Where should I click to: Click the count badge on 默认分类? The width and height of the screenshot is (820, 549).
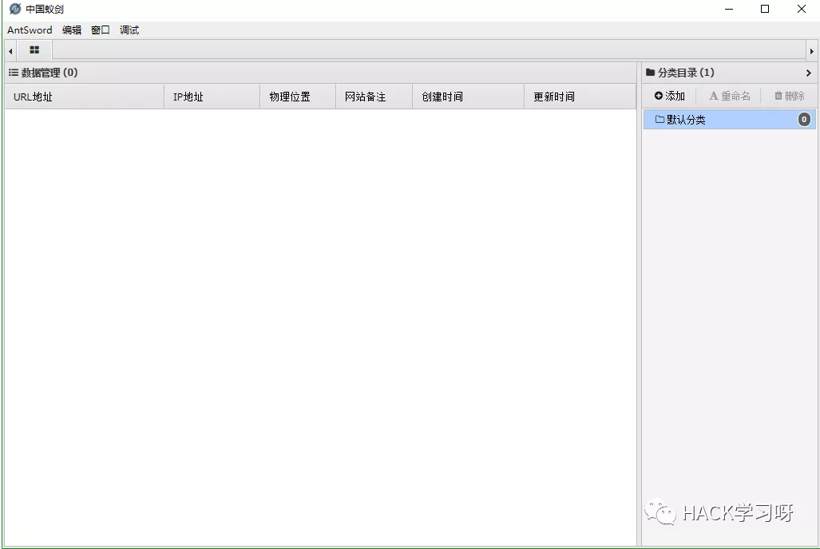click(x=802, y=119)
